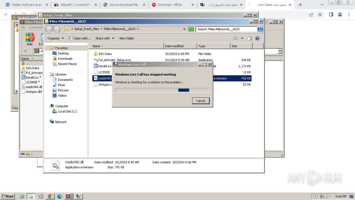Click New folder in Explorer toolbar
355x200 pixels.
coord(127,38)
